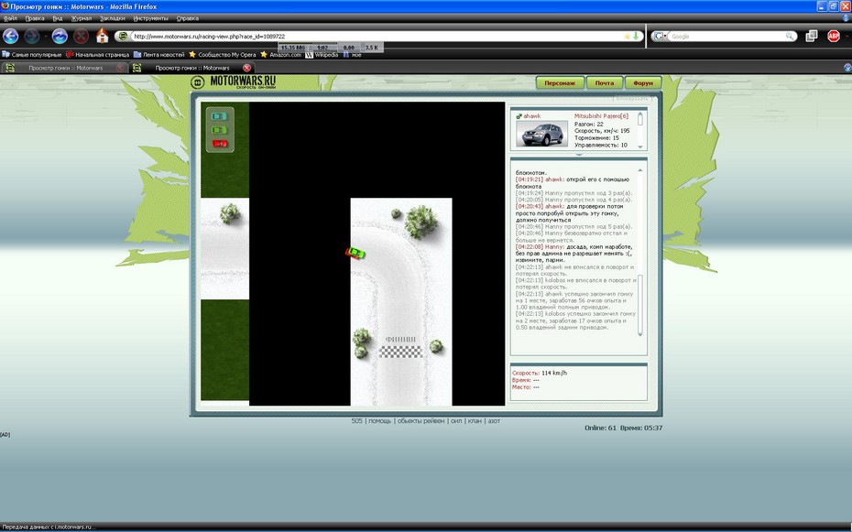This screenshot has width=852, height=532.
Task: Open the Amazon.com bookmark
Action: [281, 54]
